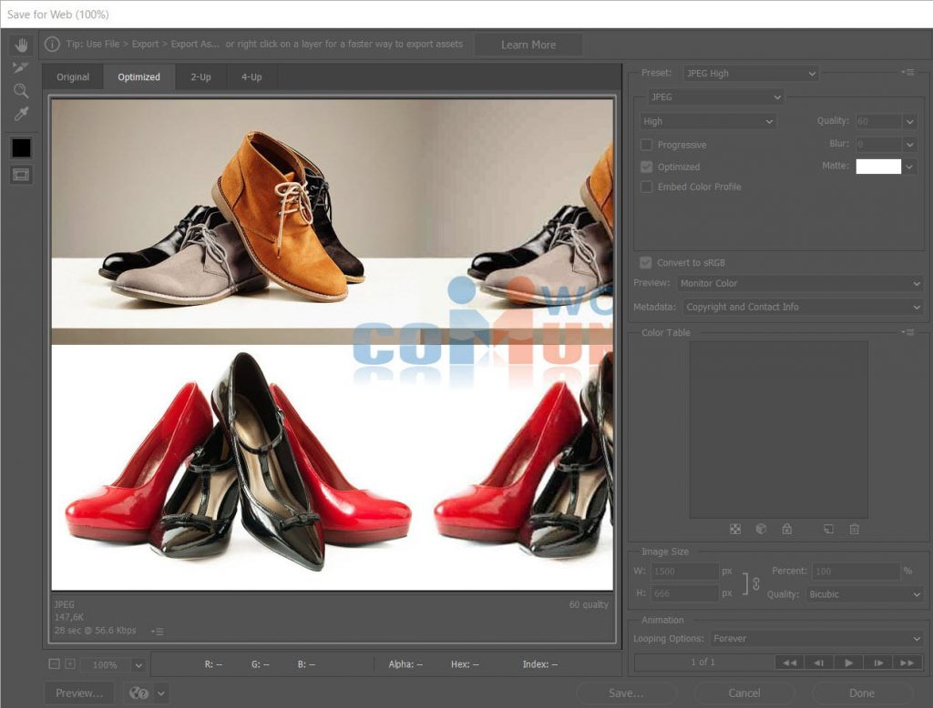
Task: Click the Save button
Action: click(626, 693)
